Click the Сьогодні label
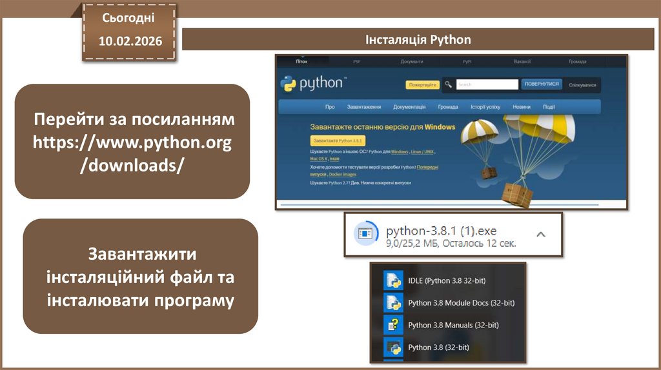The height and width of the screenshot is (370, 661). click(x=128, y=17)
